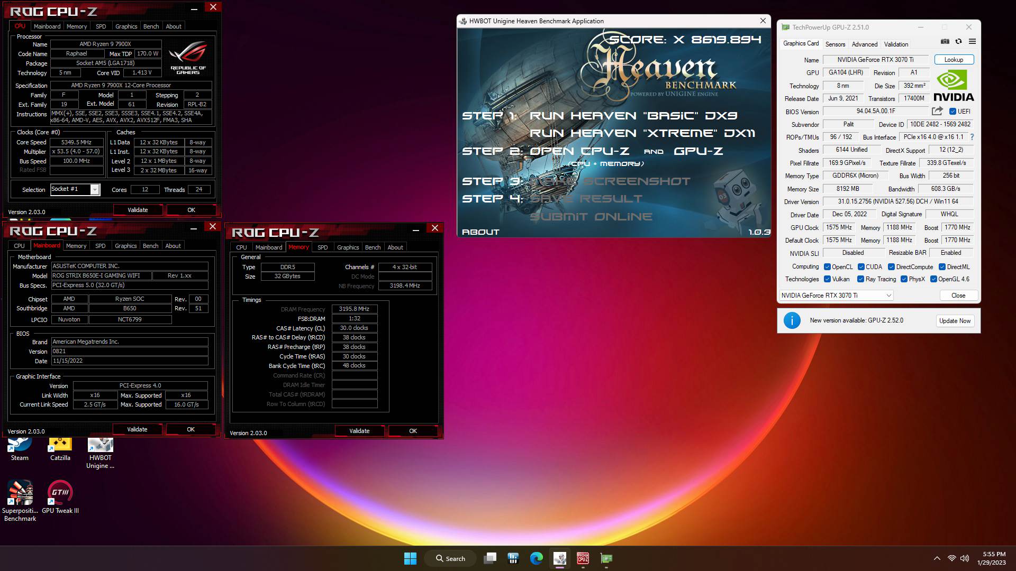
Task: Click the ROG Republic of Gamers logo
Action: pos(188,59)
